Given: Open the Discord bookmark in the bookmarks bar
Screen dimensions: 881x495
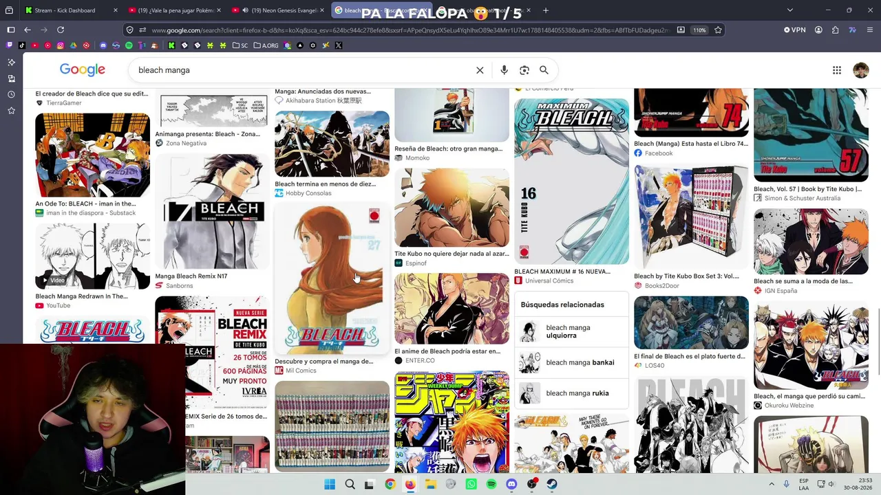Looking at the screenshot, I should click(x=103, y=45).
